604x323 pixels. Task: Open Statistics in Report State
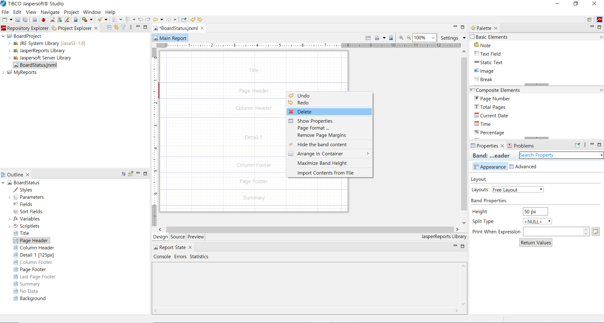coord(199,257)
